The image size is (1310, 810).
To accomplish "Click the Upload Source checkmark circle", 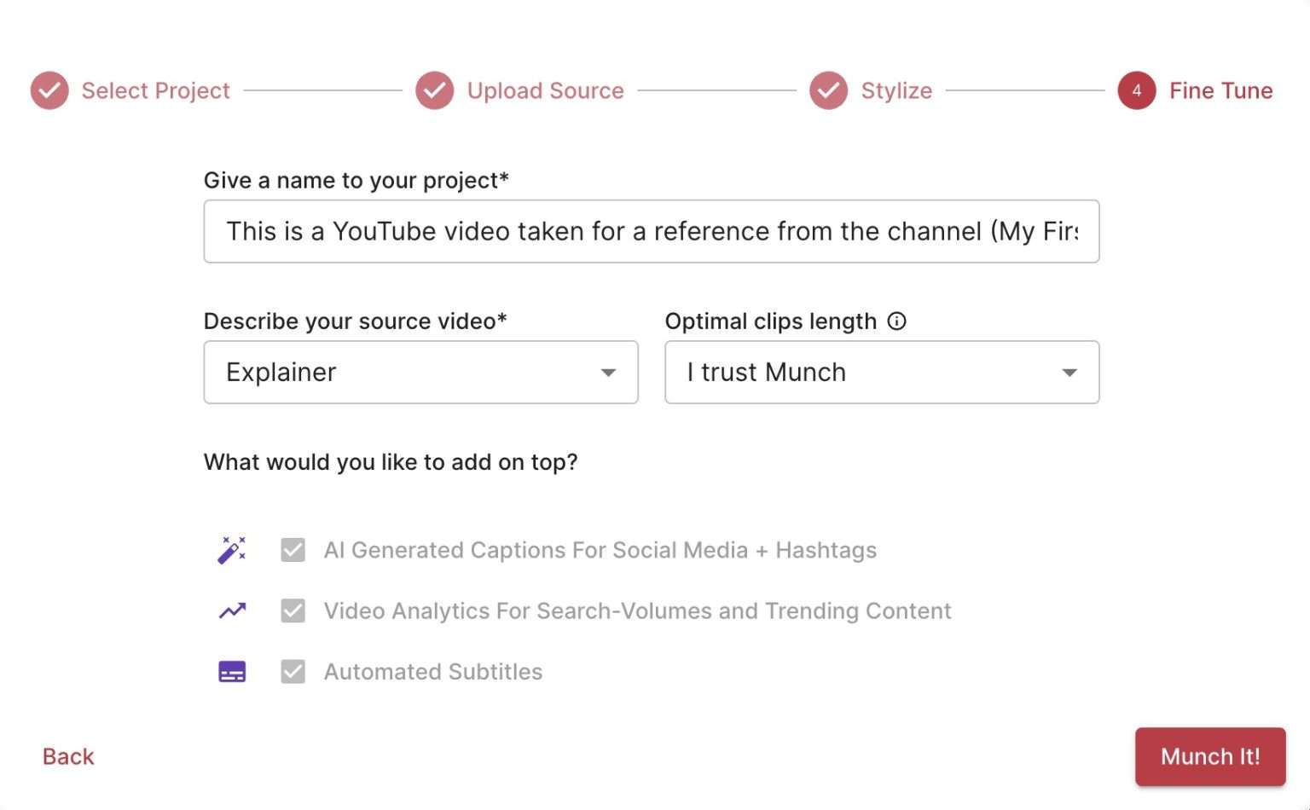I will click(435, 90).
